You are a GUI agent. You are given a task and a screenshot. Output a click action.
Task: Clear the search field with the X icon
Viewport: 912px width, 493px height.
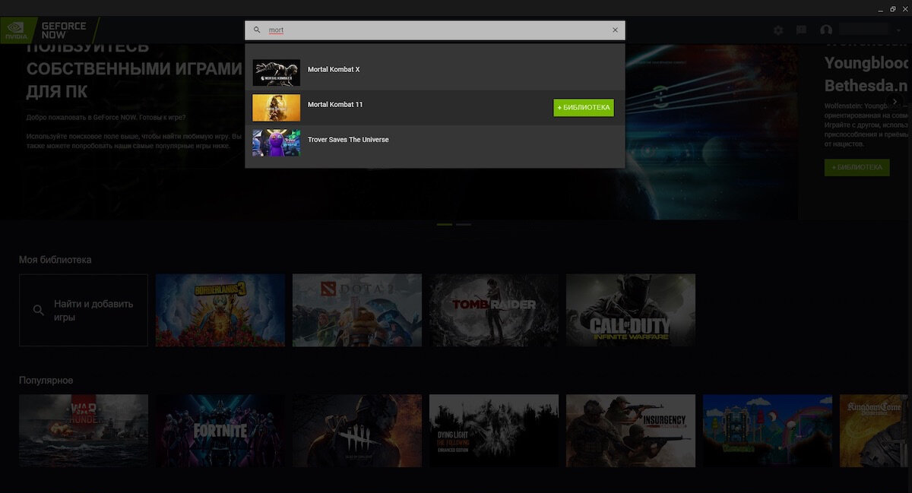click(616, 30)
